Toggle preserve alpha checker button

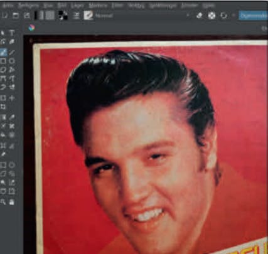pos(212,16)
